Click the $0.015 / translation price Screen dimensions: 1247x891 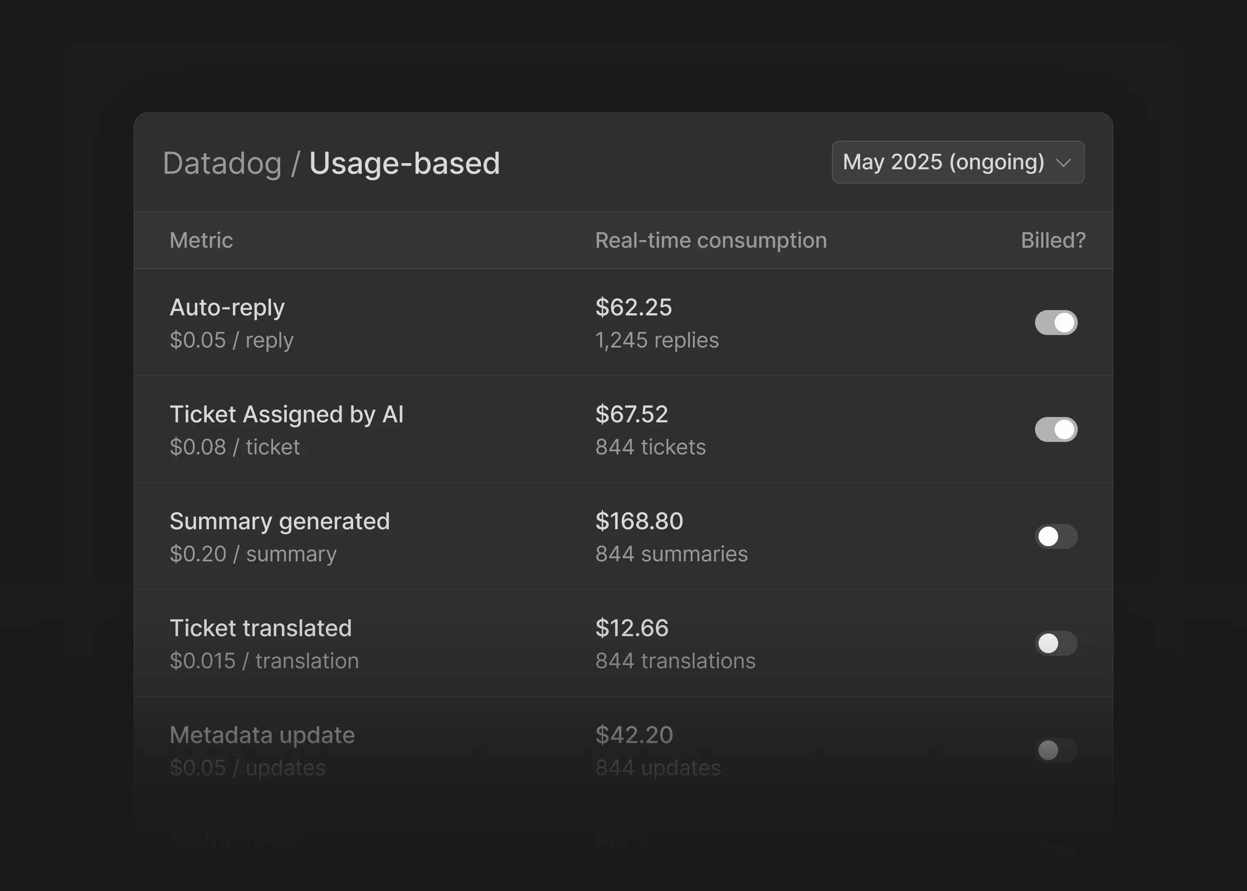[264, 661]
